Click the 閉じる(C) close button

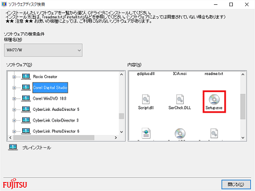click(x=236, y=184)
